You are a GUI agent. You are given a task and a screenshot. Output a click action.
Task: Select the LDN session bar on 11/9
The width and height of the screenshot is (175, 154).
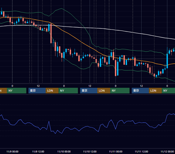pos(52,91)
